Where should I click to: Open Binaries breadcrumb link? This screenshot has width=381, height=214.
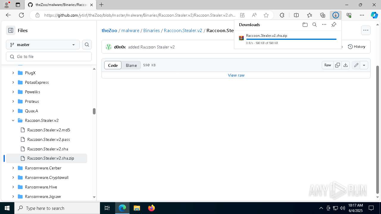click(152, 31)
